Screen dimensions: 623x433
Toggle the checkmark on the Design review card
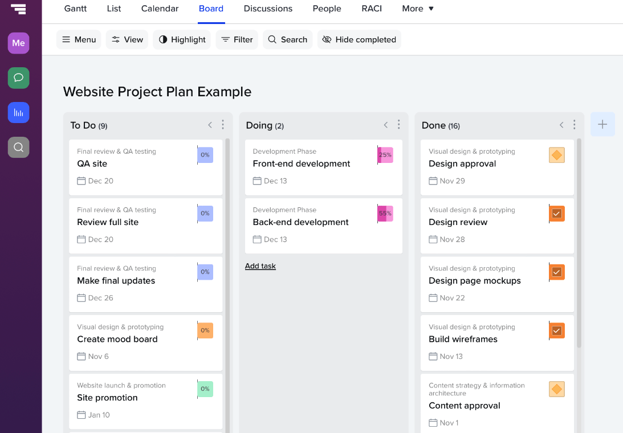tap(556, 213)
